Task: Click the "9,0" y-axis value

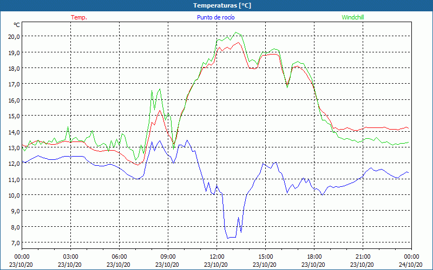Action: click(x=15, y=211)
